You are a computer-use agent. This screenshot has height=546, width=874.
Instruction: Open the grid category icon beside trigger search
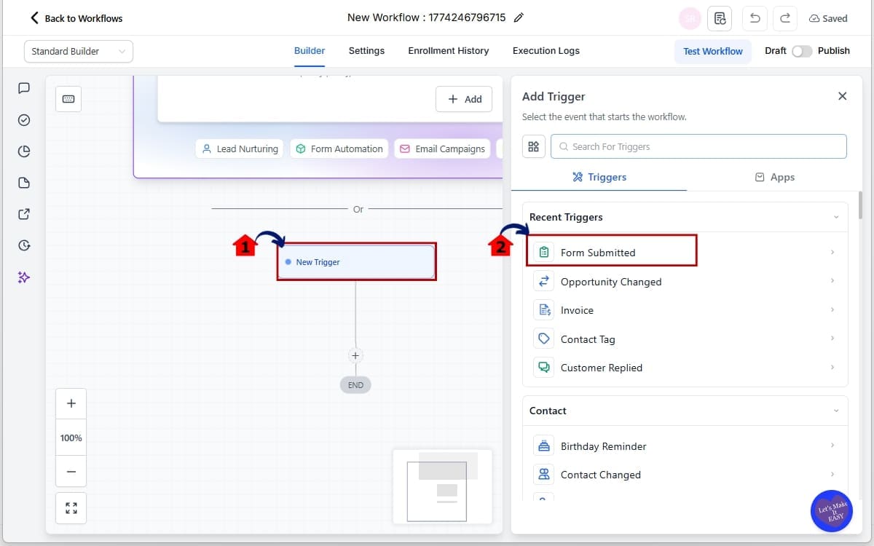(533, 146)
